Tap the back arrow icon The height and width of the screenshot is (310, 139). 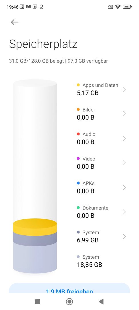point(15,22)
